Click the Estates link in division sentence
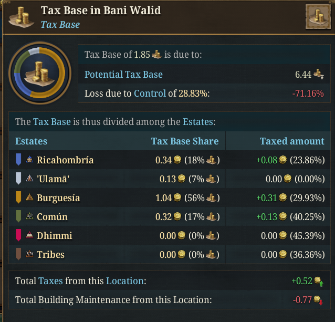Screen dimensions: 335x322 click(x=197, y=122)
